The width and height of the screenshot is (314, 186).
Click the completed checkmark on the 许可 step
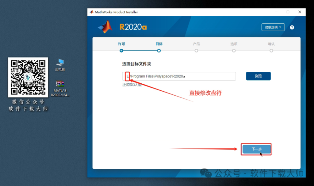click(x=121, y=50)
